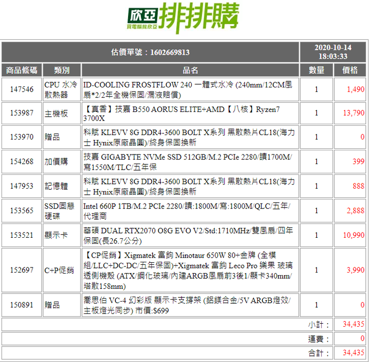Select category CPU 水冷散熱器

61,89
